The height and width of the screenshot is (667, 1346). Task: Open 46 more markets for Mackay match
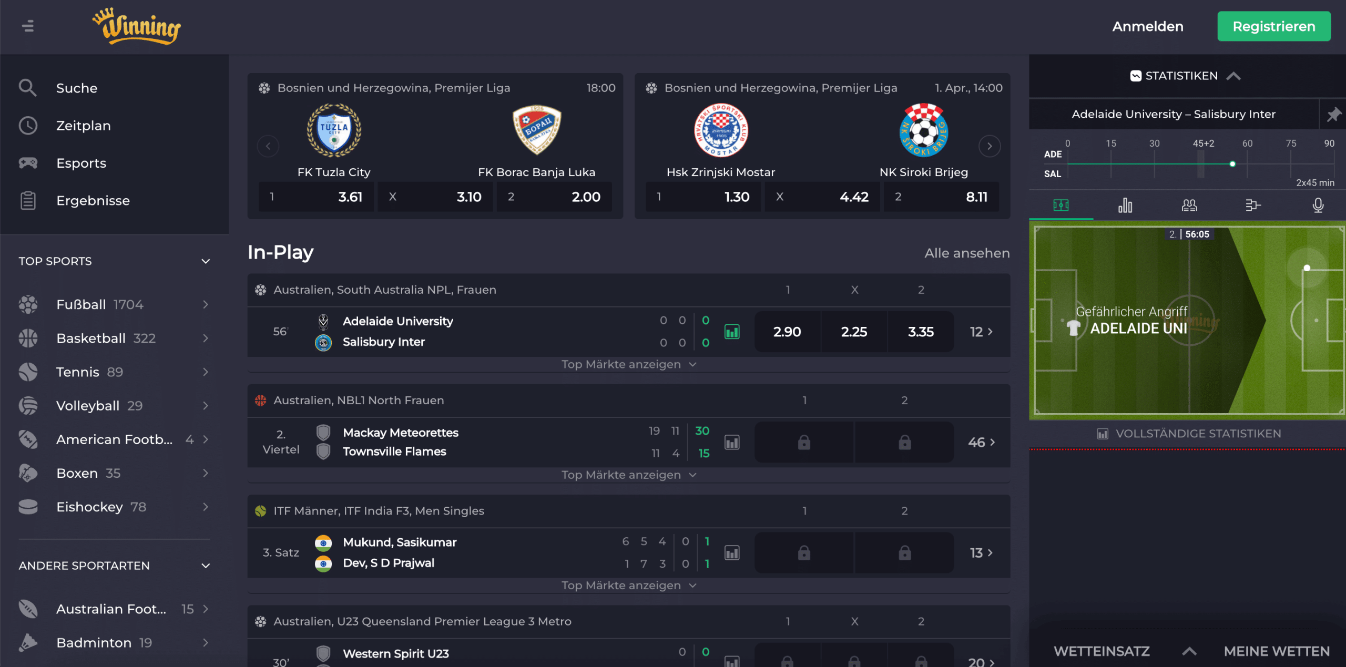pos(981,442)
